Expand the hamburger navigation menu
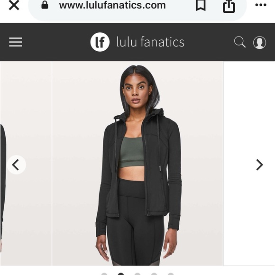Screen dimensions: 275x275 (16, 42)
